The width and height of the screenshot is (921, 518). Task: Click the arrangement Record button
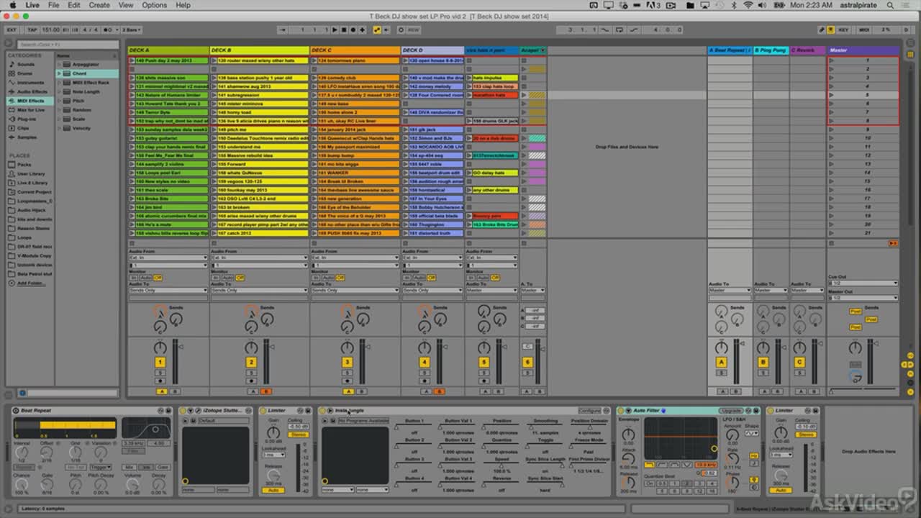pos(352,29)
